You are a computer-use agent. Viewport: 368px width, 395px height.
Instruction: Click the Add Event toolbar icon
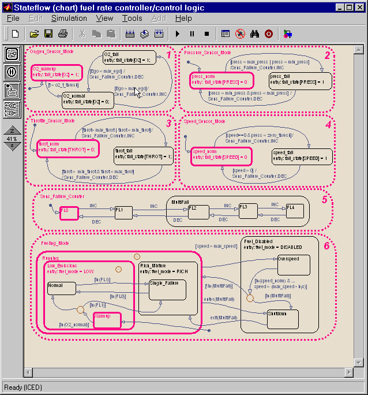click(x=130, y=33)
